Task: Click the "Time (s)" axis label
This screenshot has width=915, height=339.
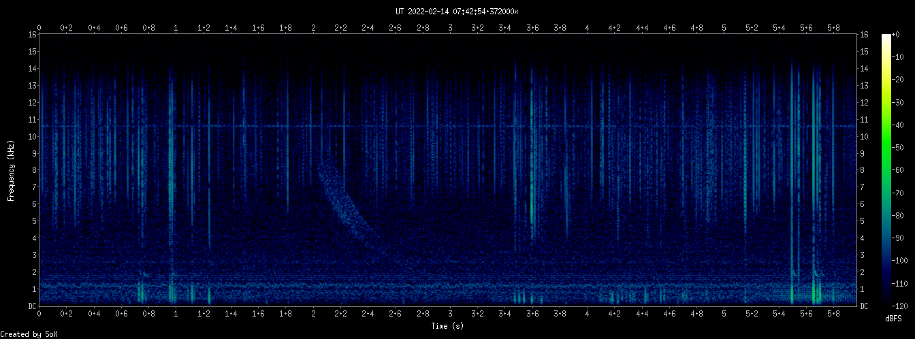Action: (448, 326)
